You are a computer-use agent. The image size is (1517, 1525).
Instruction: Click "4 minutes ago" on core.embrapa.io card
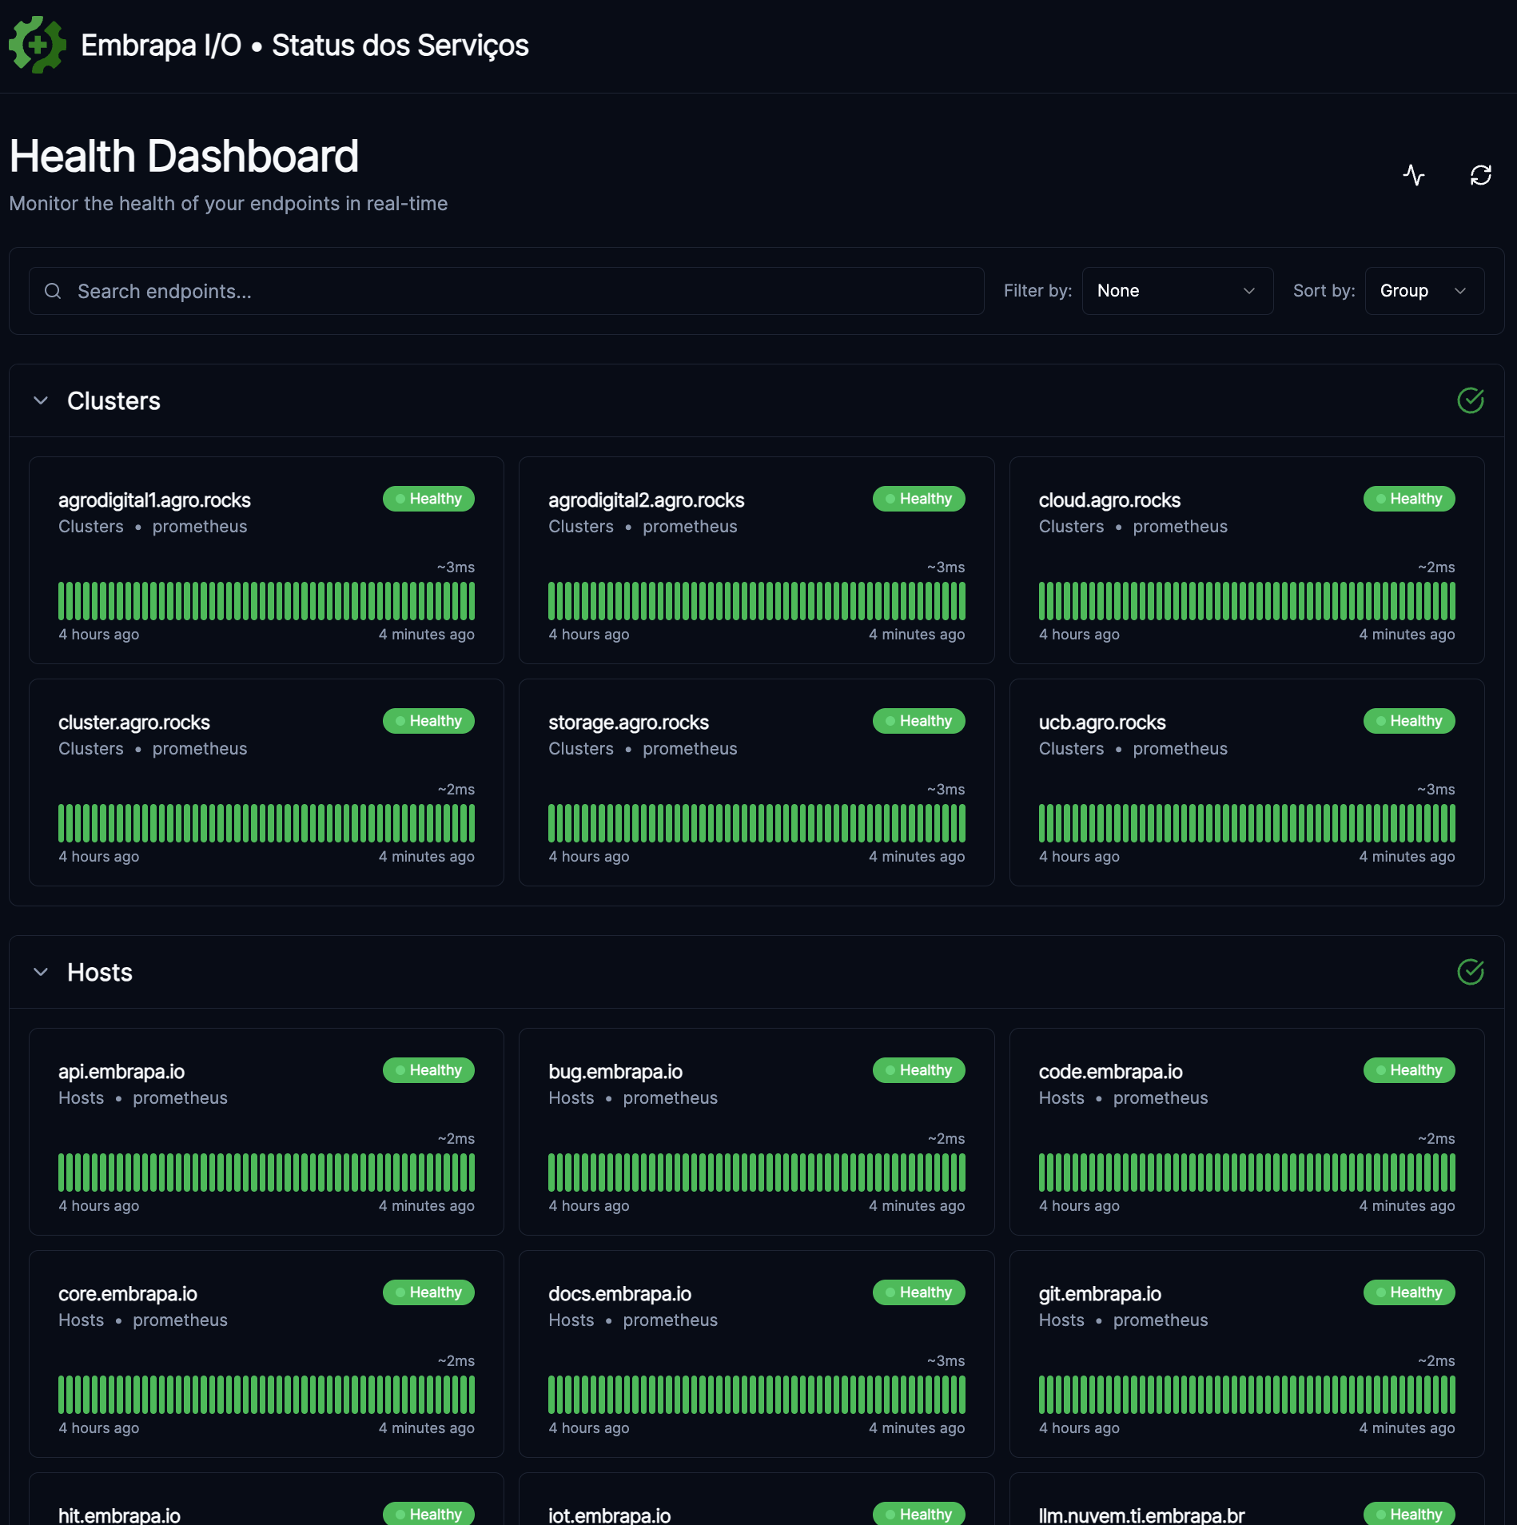[426, 1427]
